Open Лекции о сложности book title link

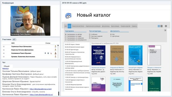[154, 68]
